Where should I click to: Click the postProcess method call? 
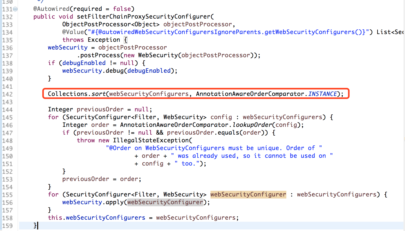pyautogui.click(x=100, y=55)
